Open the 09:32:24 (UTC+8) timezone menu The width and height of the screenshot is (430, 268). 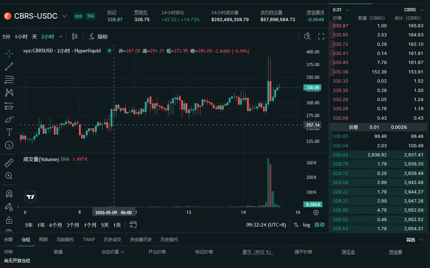point(266,225)
